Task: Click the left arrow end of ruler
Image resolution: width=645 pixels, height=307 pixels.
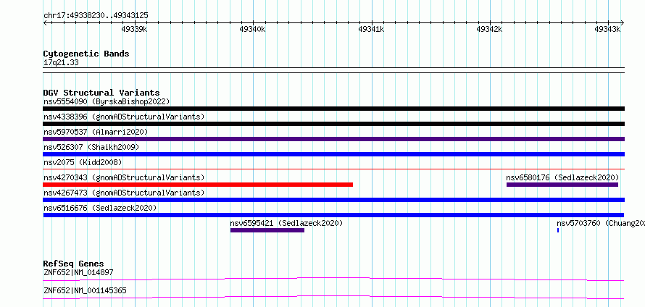Action: pyautogui.click(x=45, y=22)
